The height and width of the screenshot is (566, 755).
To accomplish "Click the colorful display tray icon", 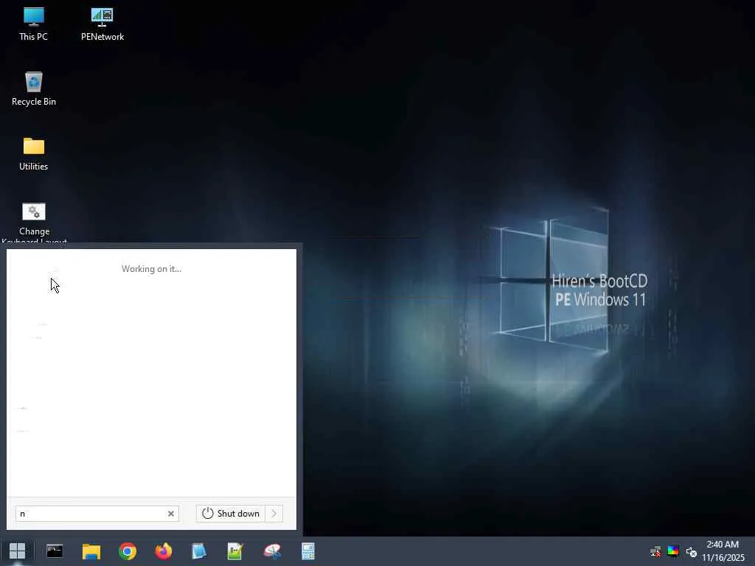I will [x=673, y=551].
